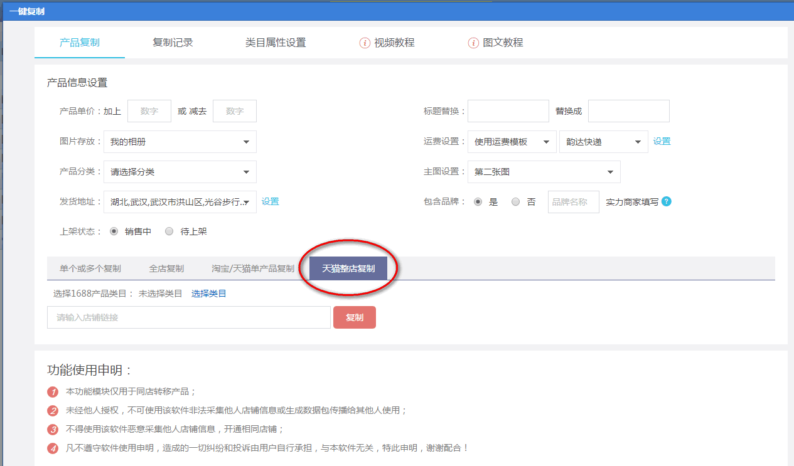Screen dimensions: 794x466
Task: Choose 否 for 包含品牌
Action: point(515,202)
